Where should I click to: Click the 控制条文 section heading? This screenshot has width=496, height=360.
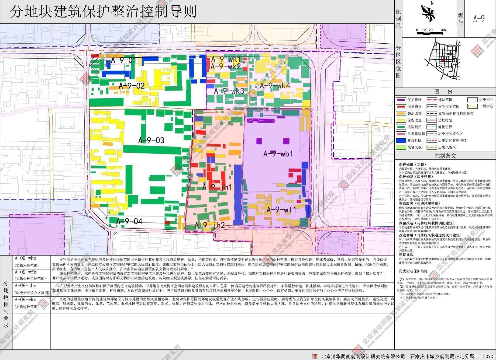pos(445,156)
